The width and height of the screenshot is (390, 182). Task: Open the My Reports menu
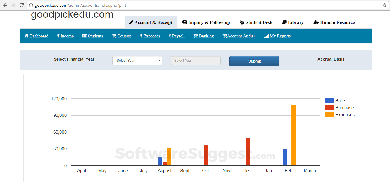277,36
